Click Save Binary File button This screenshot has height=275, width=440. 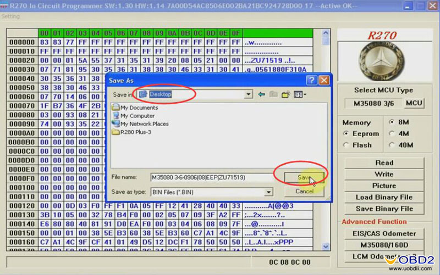point(384,209)
